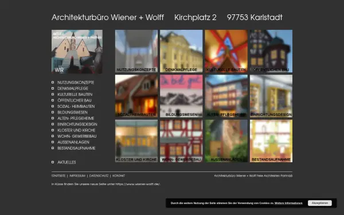Open the Datenschutz footer link

(x=99, y=176)
